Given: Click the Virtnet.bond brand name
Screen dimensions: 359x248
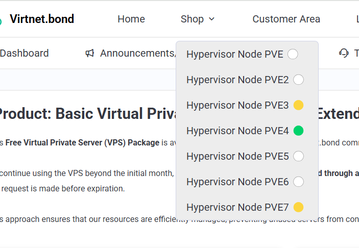Looking at the screenshot, I should (42, 19).
